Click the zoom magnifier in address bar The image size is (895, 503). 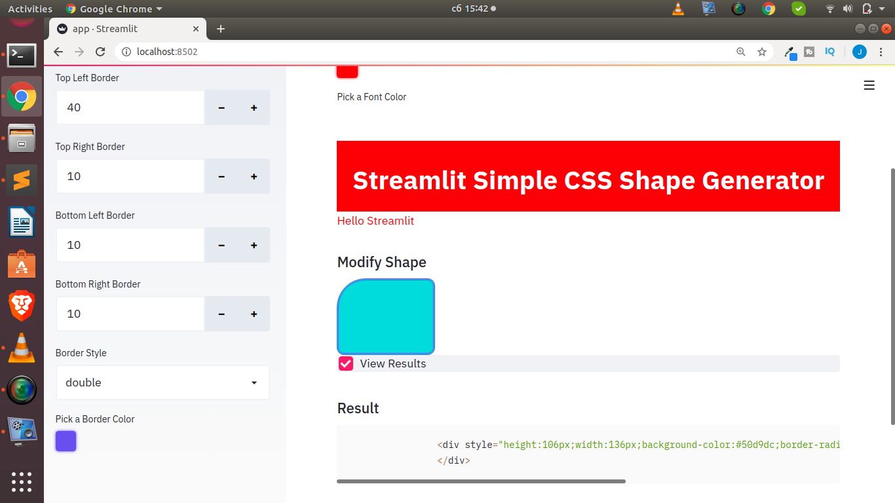(x=741, y=52)
